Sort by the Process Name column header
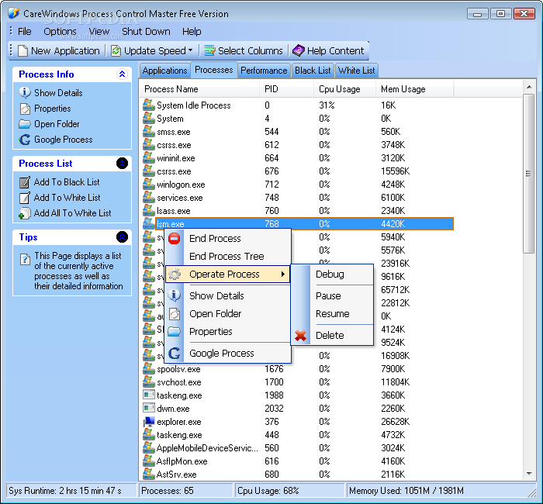 200,89
